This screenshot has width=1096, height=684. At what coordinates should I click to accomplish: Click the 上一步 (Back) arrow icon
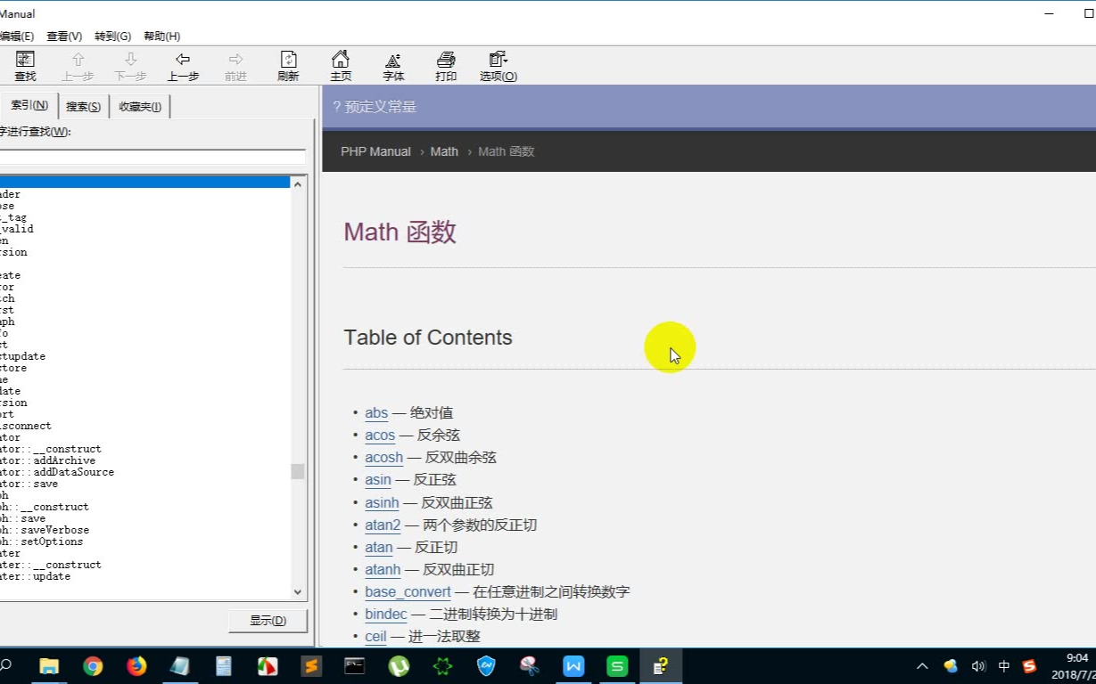(x=183, y=65)
